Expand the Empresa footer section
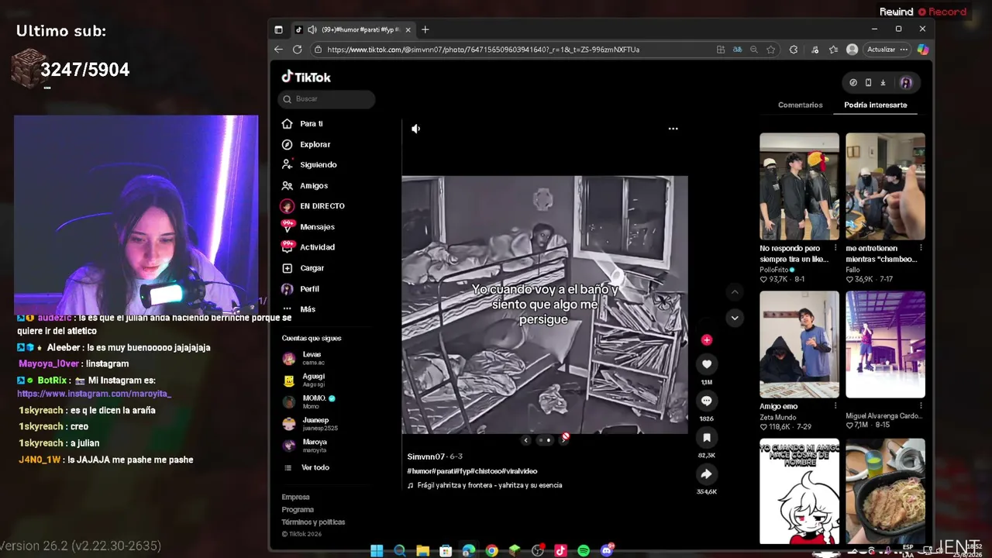The image size is (992, 558). coord(295,498)
